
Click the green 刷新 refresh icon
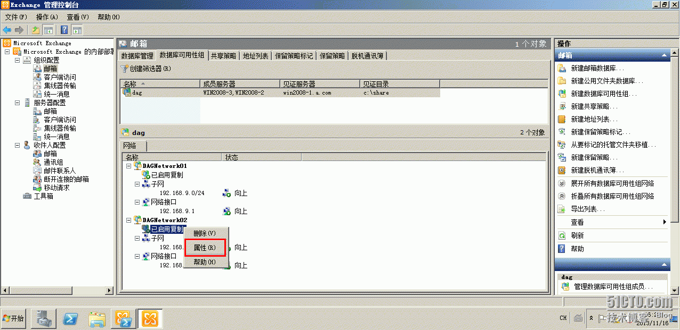tap(561, 235)
